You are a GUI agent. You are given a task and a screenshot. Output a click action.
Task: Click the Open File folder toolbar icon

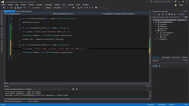pyautogui.click(x=15, y=8)
